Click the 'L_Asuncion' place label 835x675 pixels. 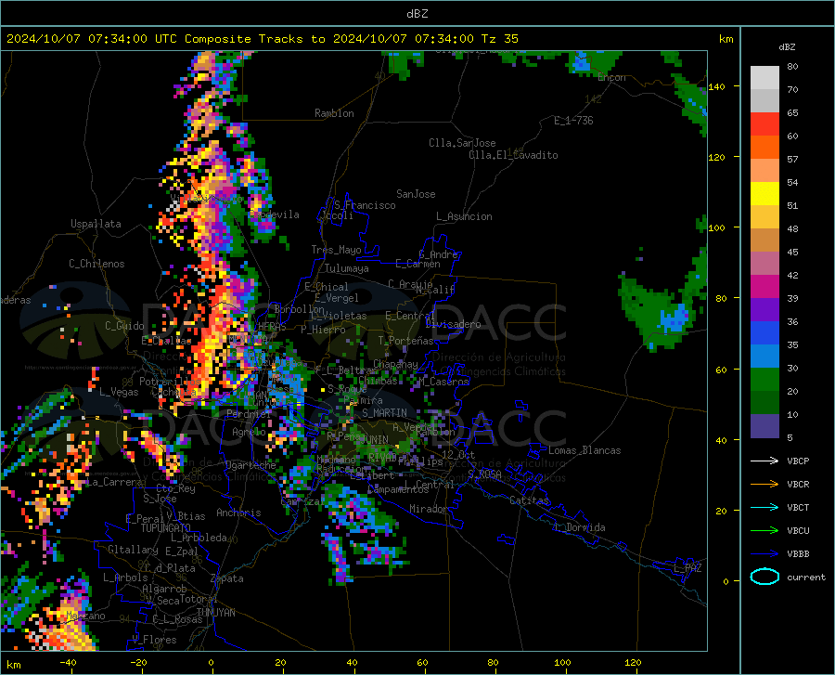[464, 216]
